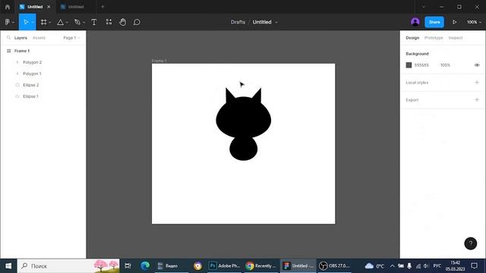Toggle background visibility eye icon
This screenshot has width=486, height=273.
click(x=477, y=65)
